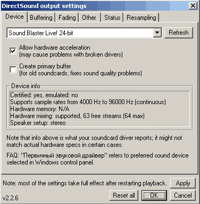Screen dimensions: 200x204
Task: Click the "Device info" group label
Action: pos(26,86)
